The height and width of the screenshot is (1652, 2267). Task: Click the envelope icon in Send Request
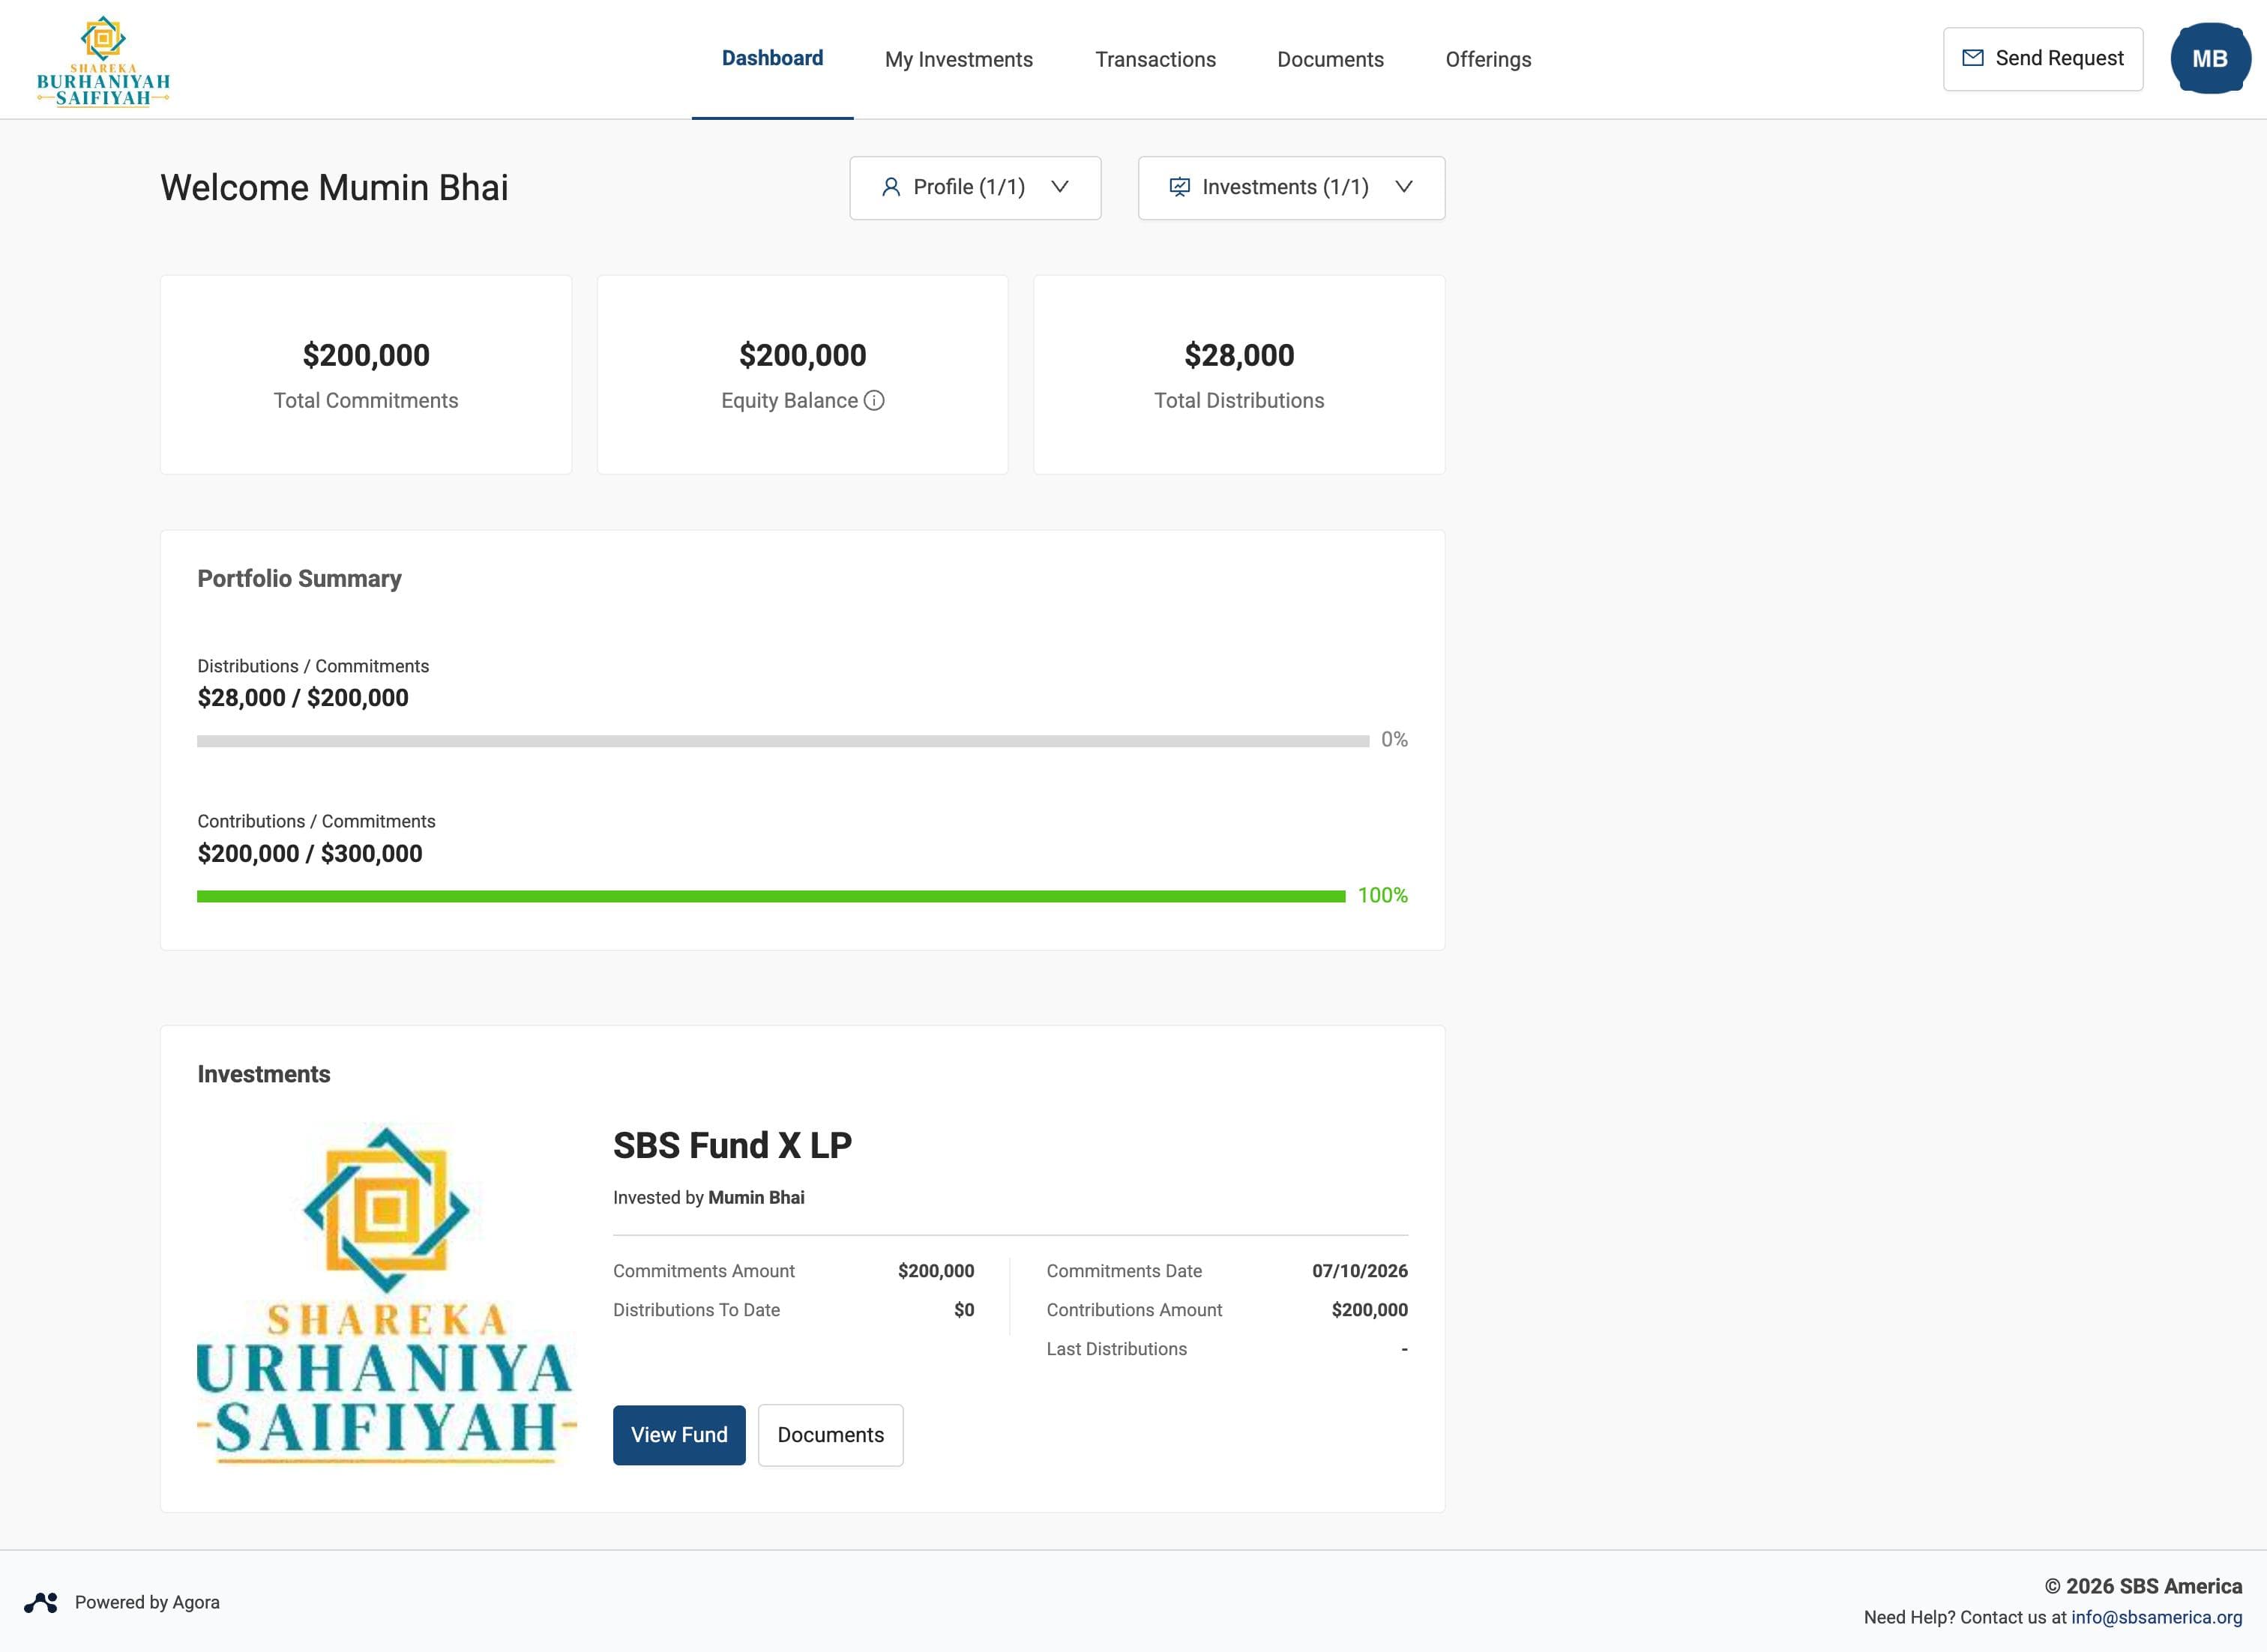coord(1973,58)
